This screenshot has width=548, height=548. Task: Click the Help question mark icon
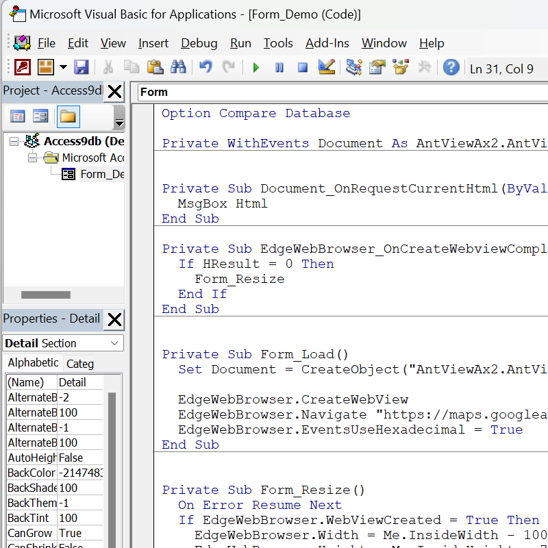pyautogui.click(x=451, y=67)
